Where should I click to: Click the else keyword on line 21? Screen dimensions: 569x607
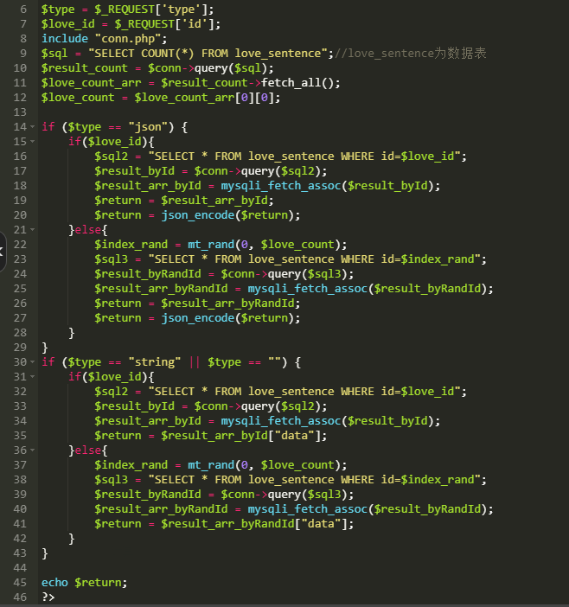coord(88,230)
